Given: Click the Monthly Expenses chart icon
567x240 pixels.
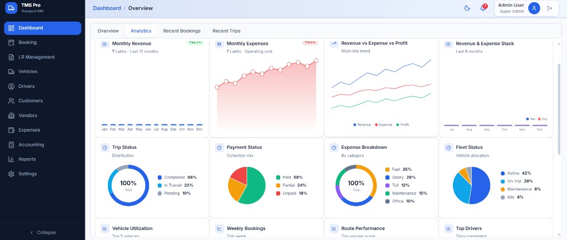Looking at the screenshot, I should (x=219, y=44).
